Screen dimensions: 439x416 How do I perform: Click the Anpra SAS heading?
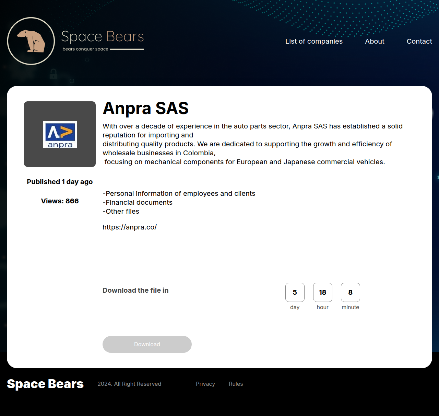tap(145, 108)
